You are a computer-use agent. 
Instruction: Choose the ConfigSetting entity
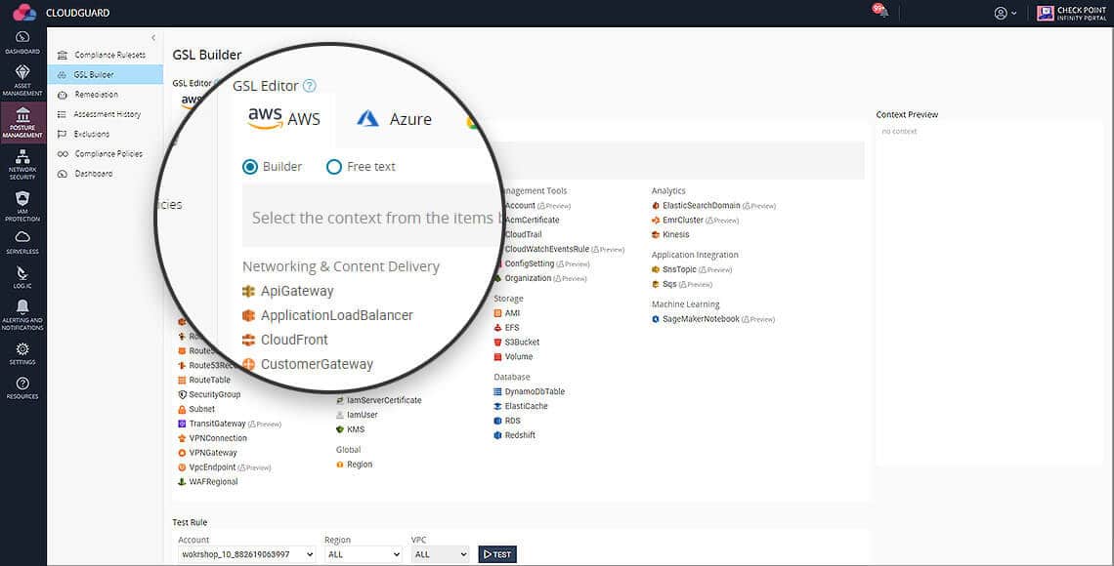(x=530, y=263)
